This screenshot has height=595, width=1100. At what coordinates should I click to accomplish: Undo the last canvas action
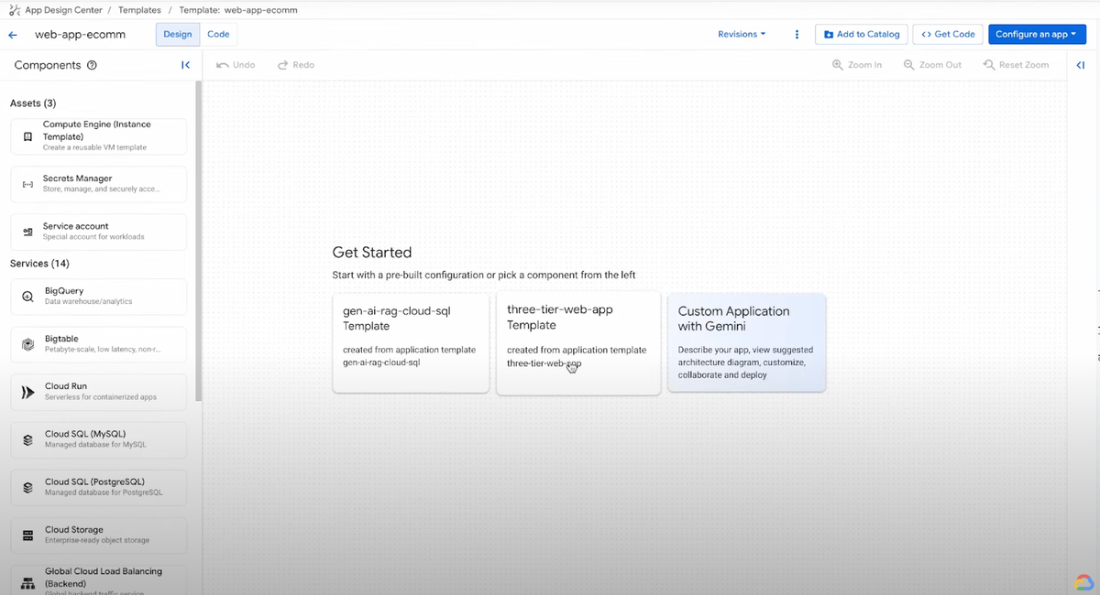click(x=236, y=65)
